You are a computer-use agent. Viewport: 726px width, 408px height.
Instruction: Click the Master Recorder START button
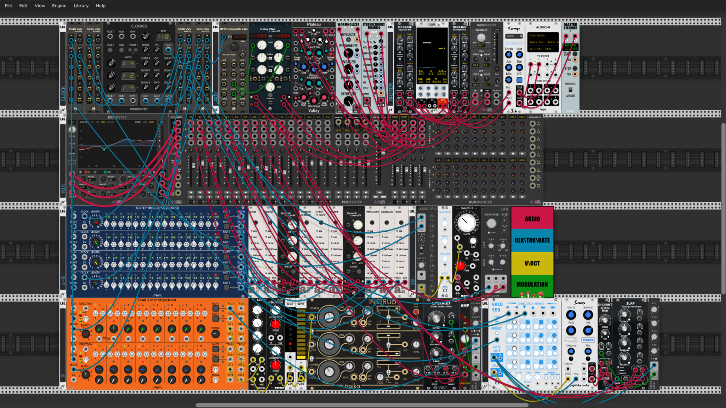click(575, 54)
